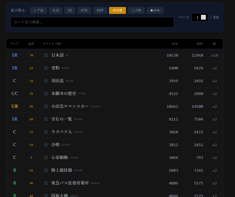This screenshot has width=235, height=197.
Task: Star the 小田急ロマンスカー UR card
Action: pos(46,106)
